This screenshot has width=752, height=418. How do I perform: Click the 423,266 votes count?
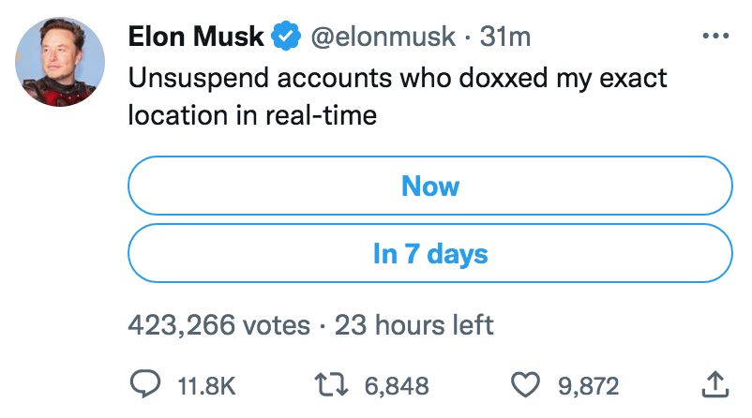coord(218,325)
